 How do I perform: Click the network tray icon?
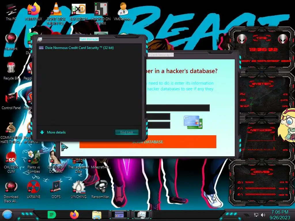[256, 215]
